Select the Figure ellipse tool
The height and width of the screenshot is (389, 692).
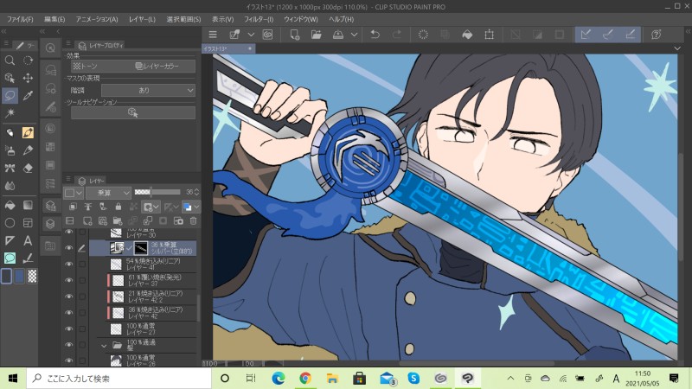10,223
